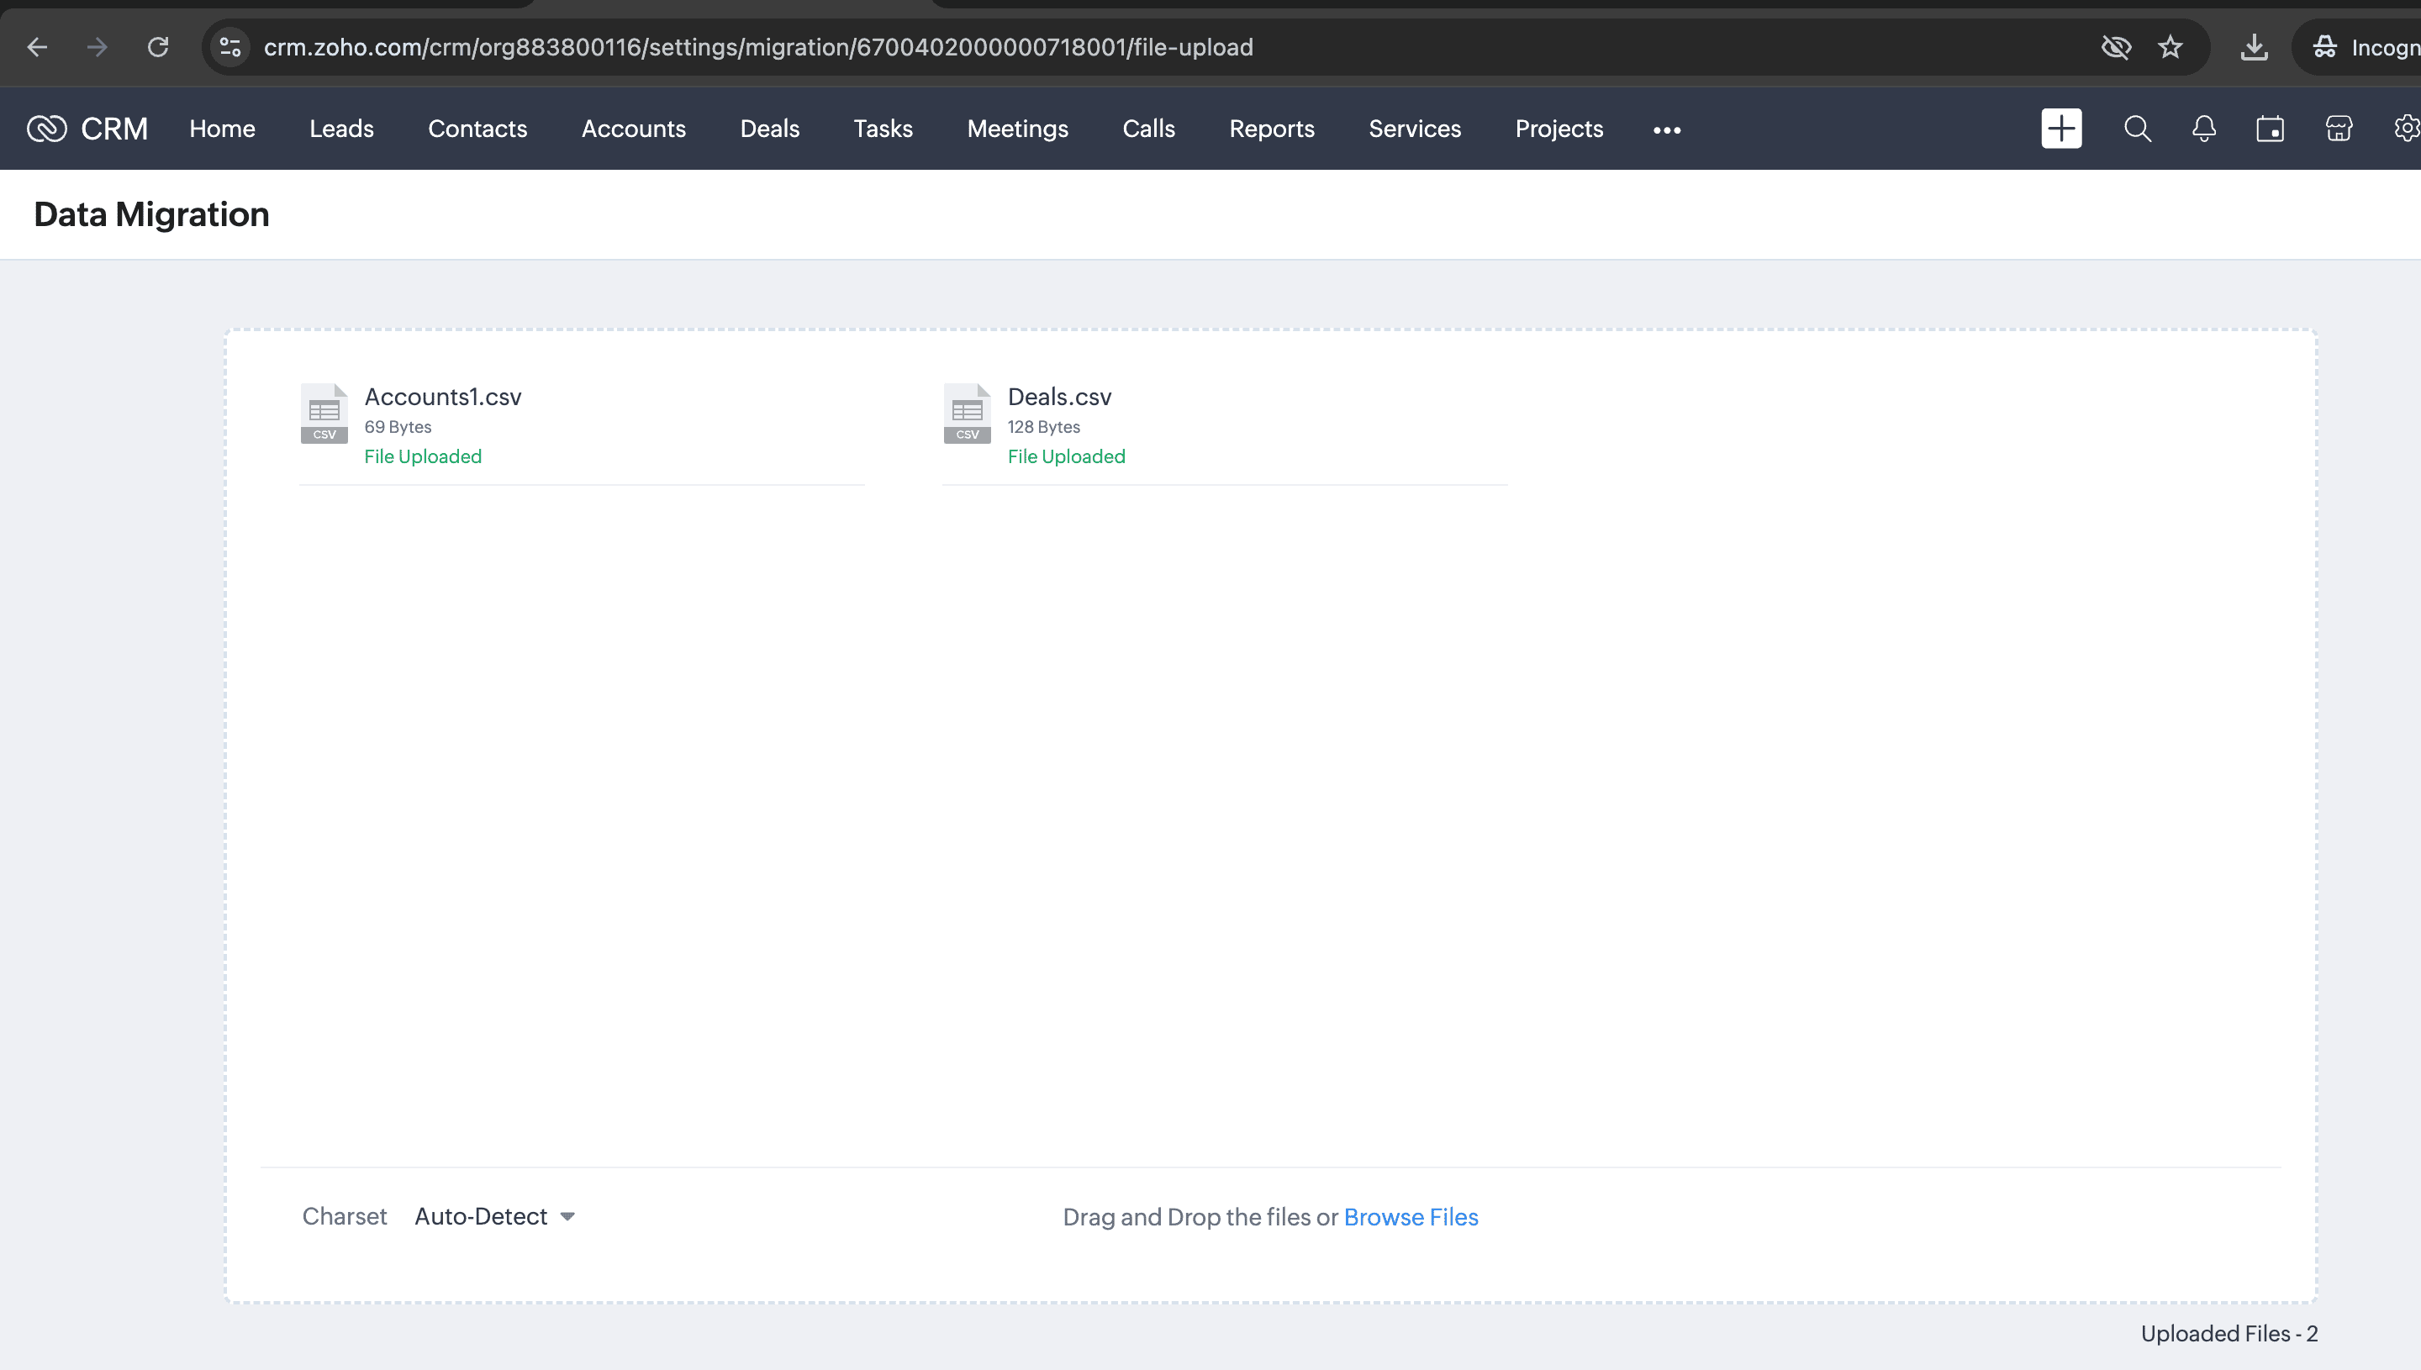The image size is (2421, 1370).
Task: Open the more modules ellipsis menu
Action: [x=1666, y=129]
